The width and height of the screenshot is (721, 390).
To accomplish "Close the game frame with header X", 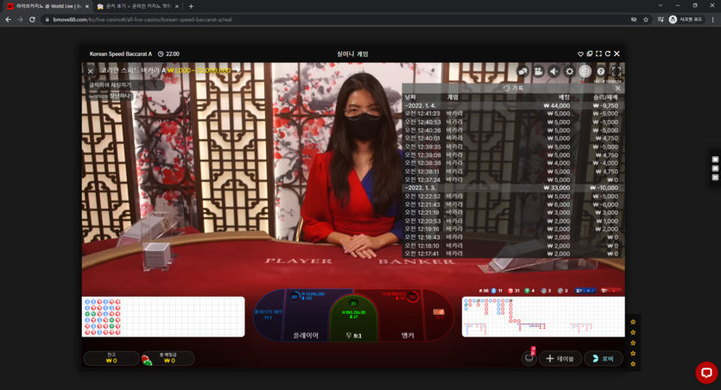I will coord(617,53).
